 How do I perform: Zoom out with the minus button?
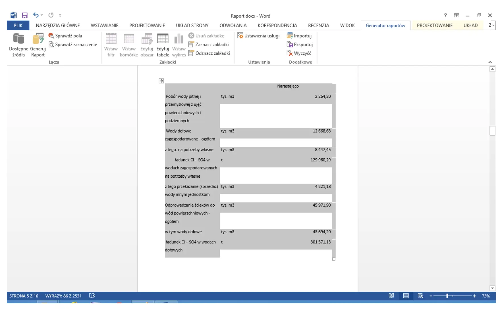431,296
